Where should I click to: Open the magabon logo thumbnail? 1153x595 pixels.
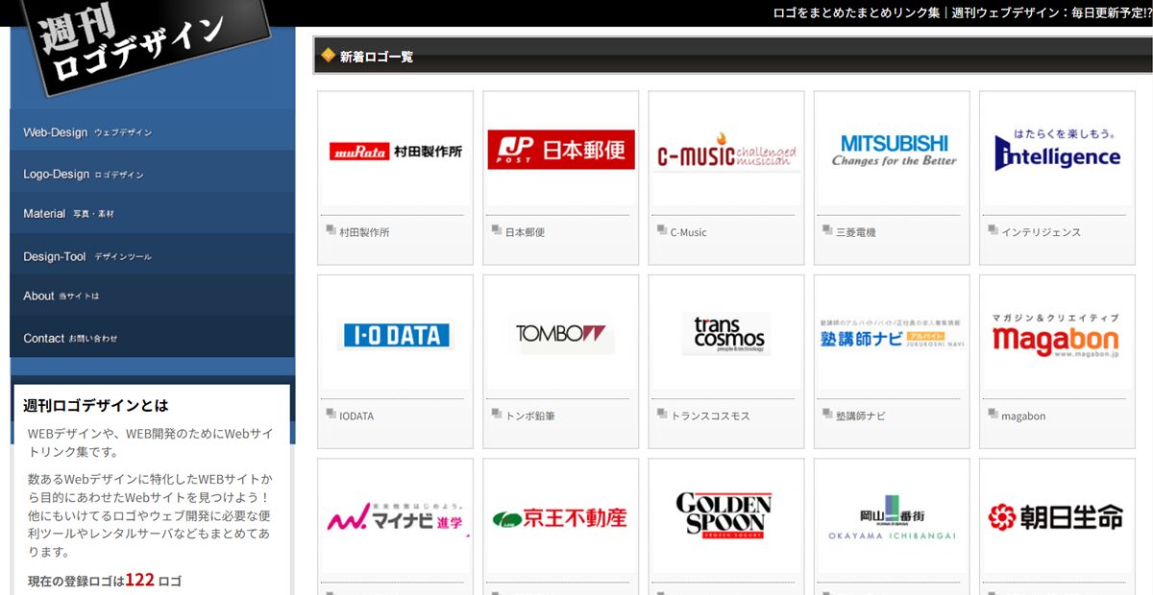(1057, 335)
